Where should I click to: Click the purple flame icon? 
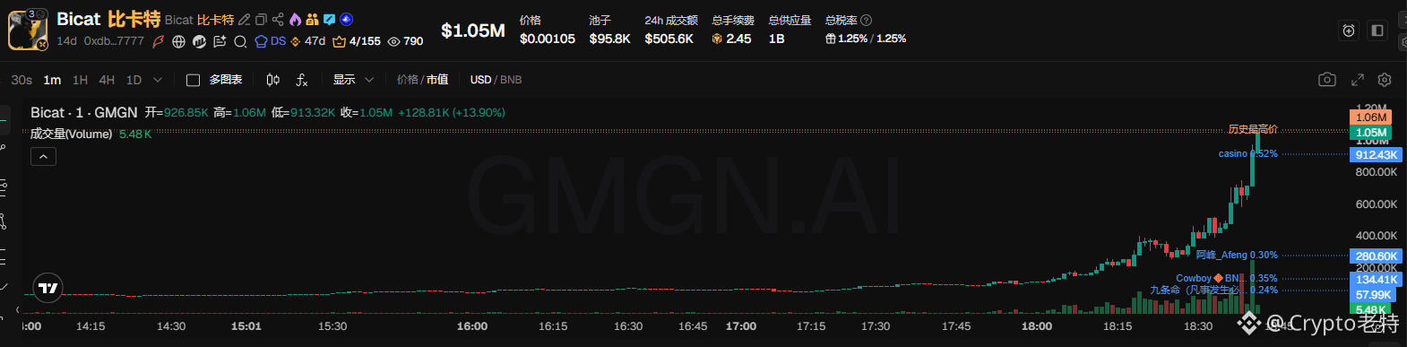295,20
